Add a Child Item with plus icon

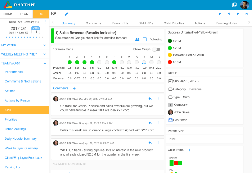pyautogui.click(x=189, y=150)
